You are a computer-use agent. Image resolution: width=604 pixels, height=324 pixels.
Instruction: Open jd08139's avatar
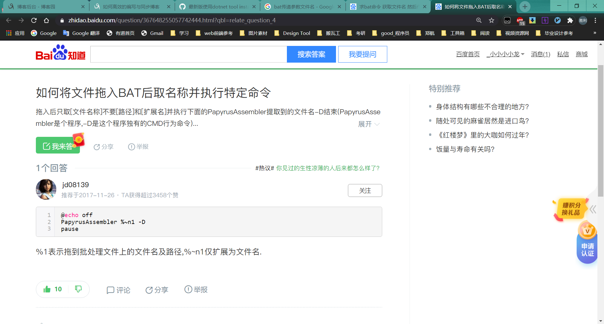[46, 189]
